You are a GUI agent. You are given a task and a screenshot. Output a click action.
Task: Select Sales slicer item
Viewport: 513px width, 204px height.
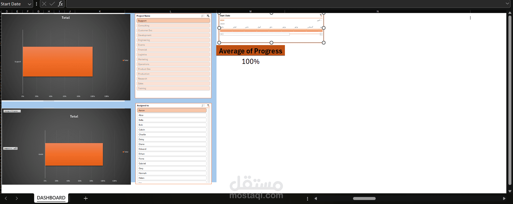(x=173, y=83)
